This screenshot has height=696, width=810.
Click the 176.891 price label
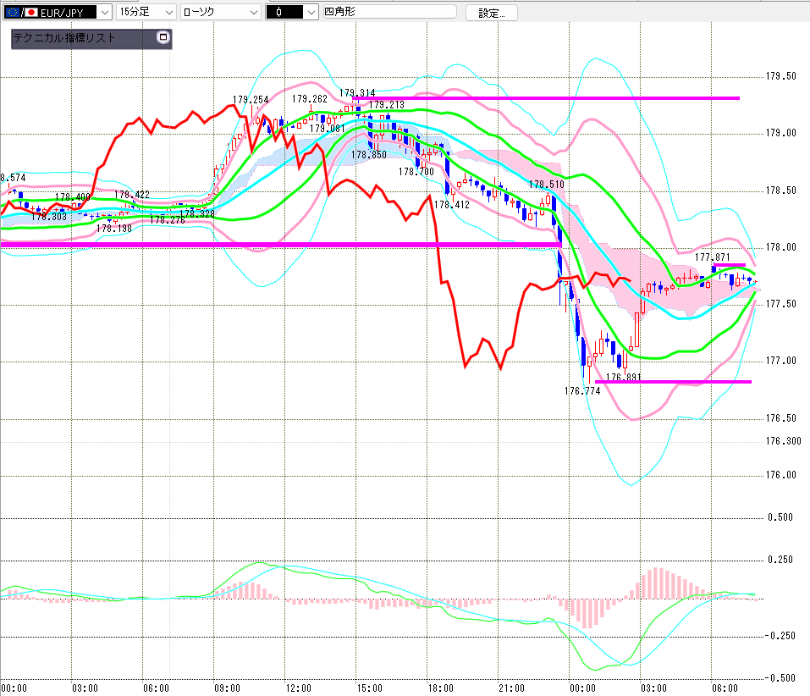[624, 377]
